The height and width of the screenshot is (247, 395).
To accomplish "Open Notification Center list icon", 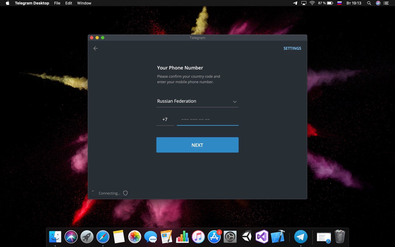I will coord(387,3).
